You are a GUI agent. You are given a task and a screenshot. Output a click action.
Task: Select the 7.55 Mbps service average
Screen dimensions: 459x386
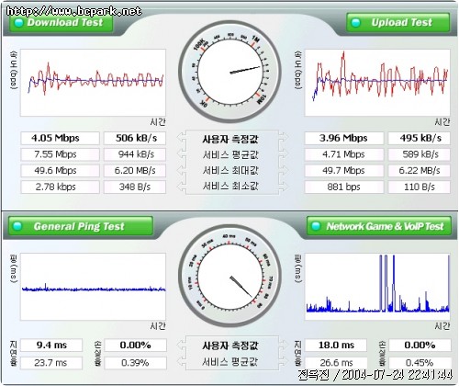click(x=60, y=154)
